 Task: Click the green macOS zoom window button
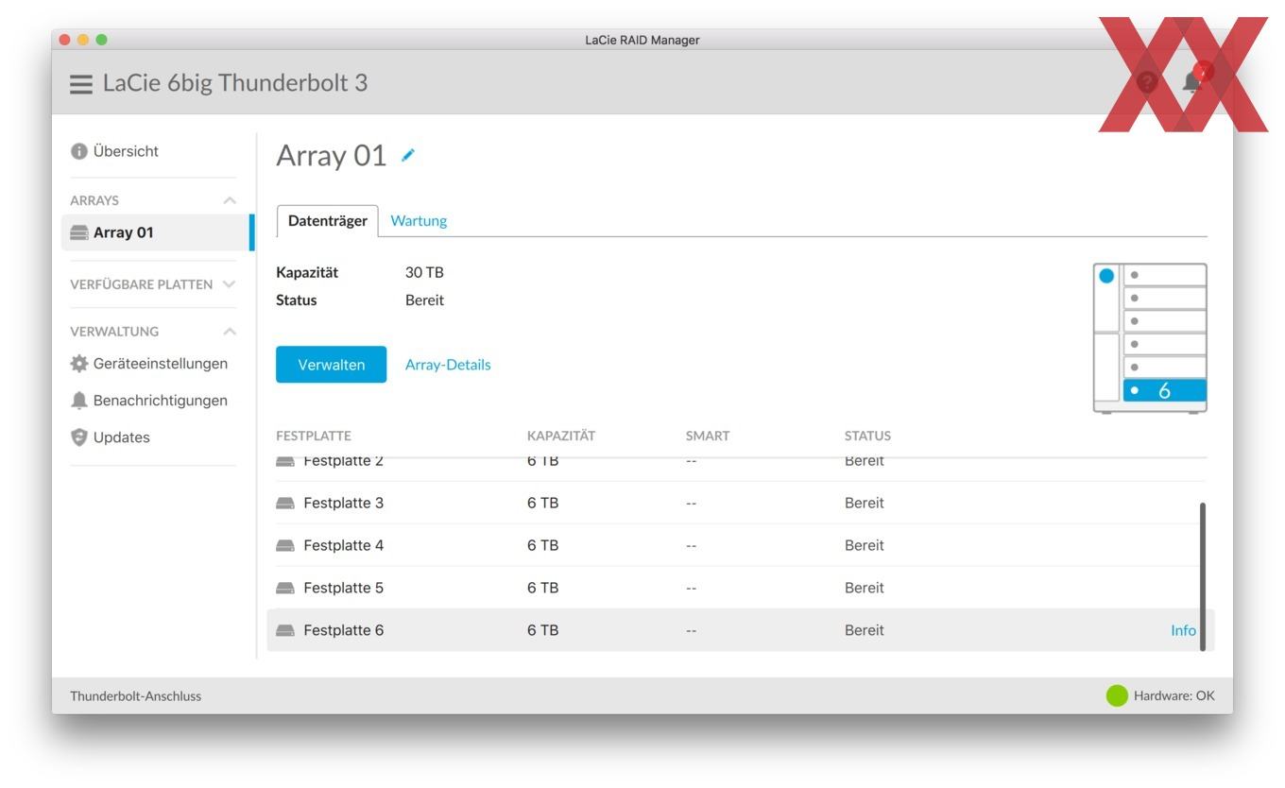[102, 40]
